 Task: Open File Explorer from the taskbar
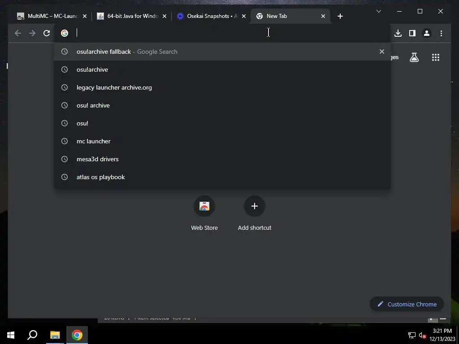click(x=55, y=335)
